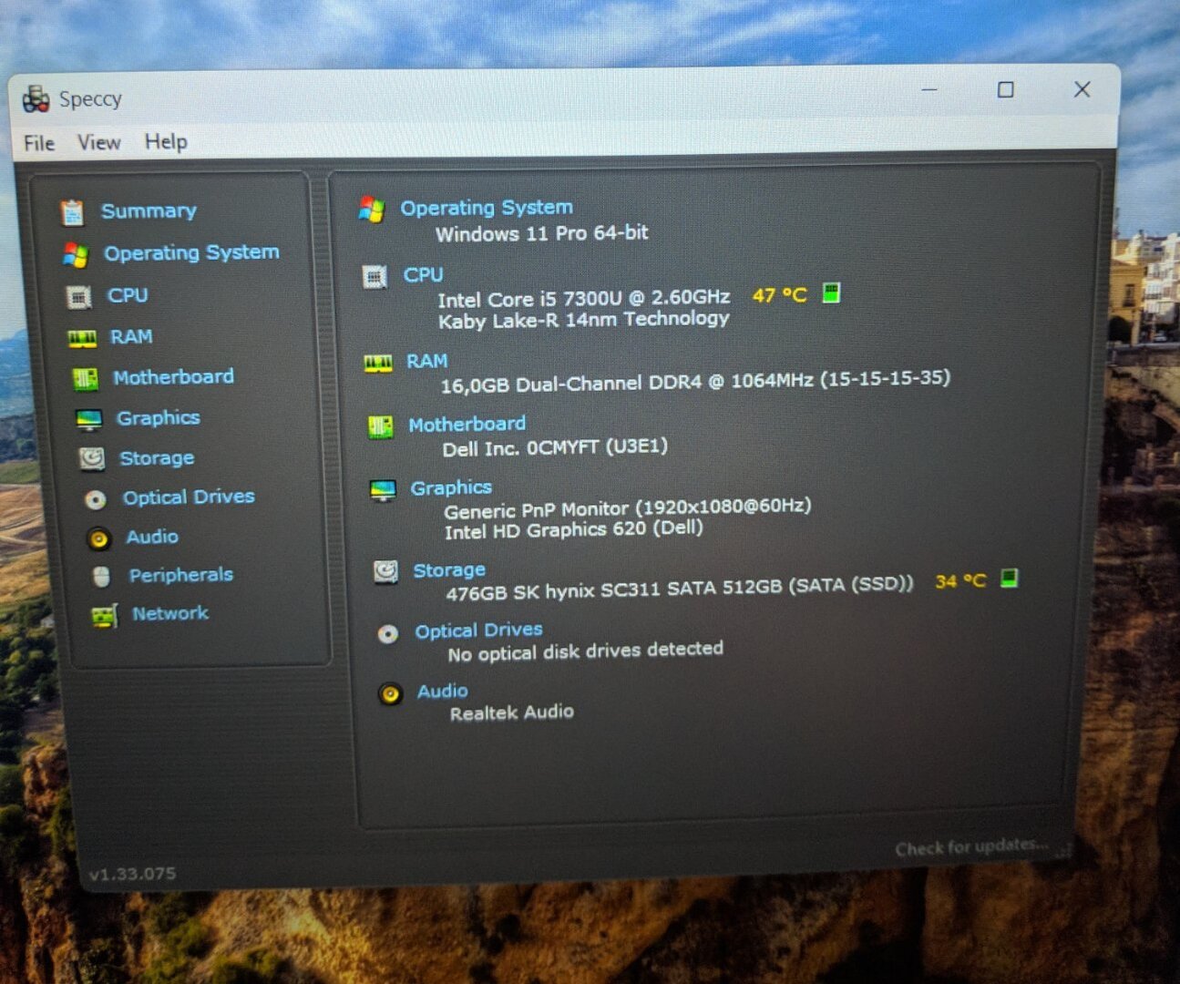Click the Summary clipboard icon in sidebar
This screenshot has width=1180, height=984.
[x=72, y=212]
